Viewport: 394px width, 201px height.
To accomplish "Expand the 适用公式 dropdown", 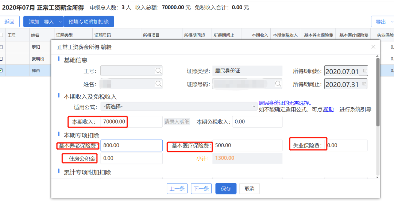I will (254, 107).
